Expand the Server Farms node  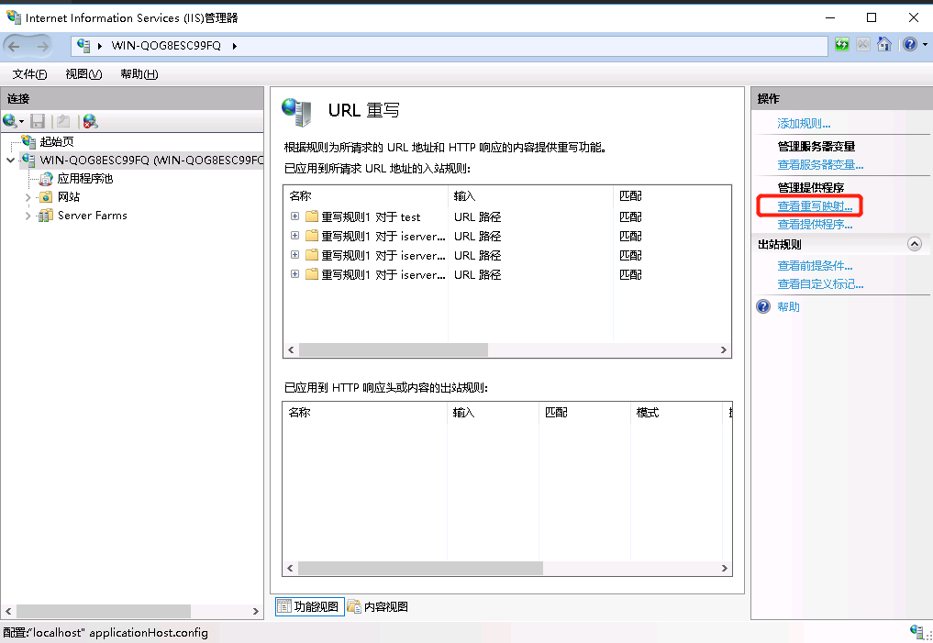[x=28, y=216]
